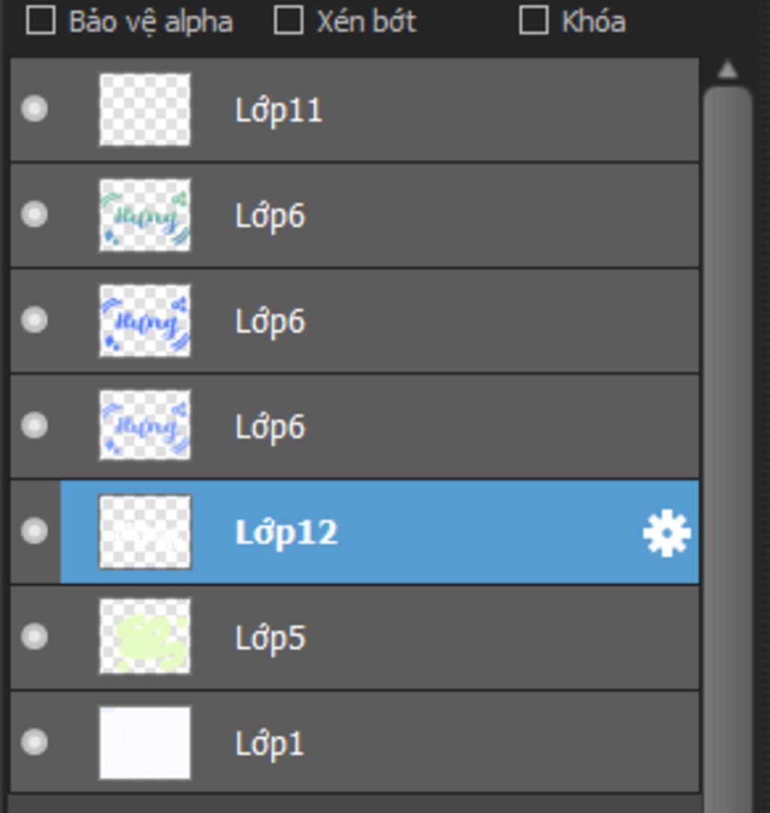Tick the Xén bớt checkbox
This screenshot has height=813, width=770.
[289, 21]
